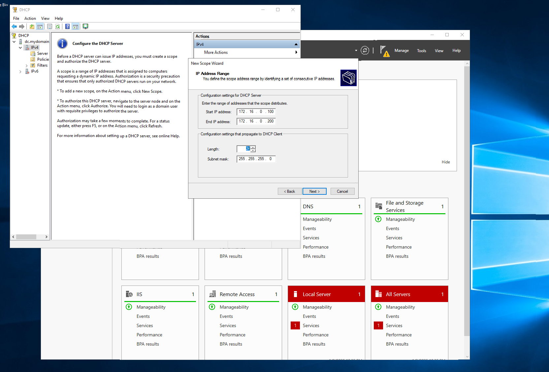The width and height of the screenshot is (549, 372).
Task: Click Manageability status icon in IIS tile
Action: click(129, 307)
